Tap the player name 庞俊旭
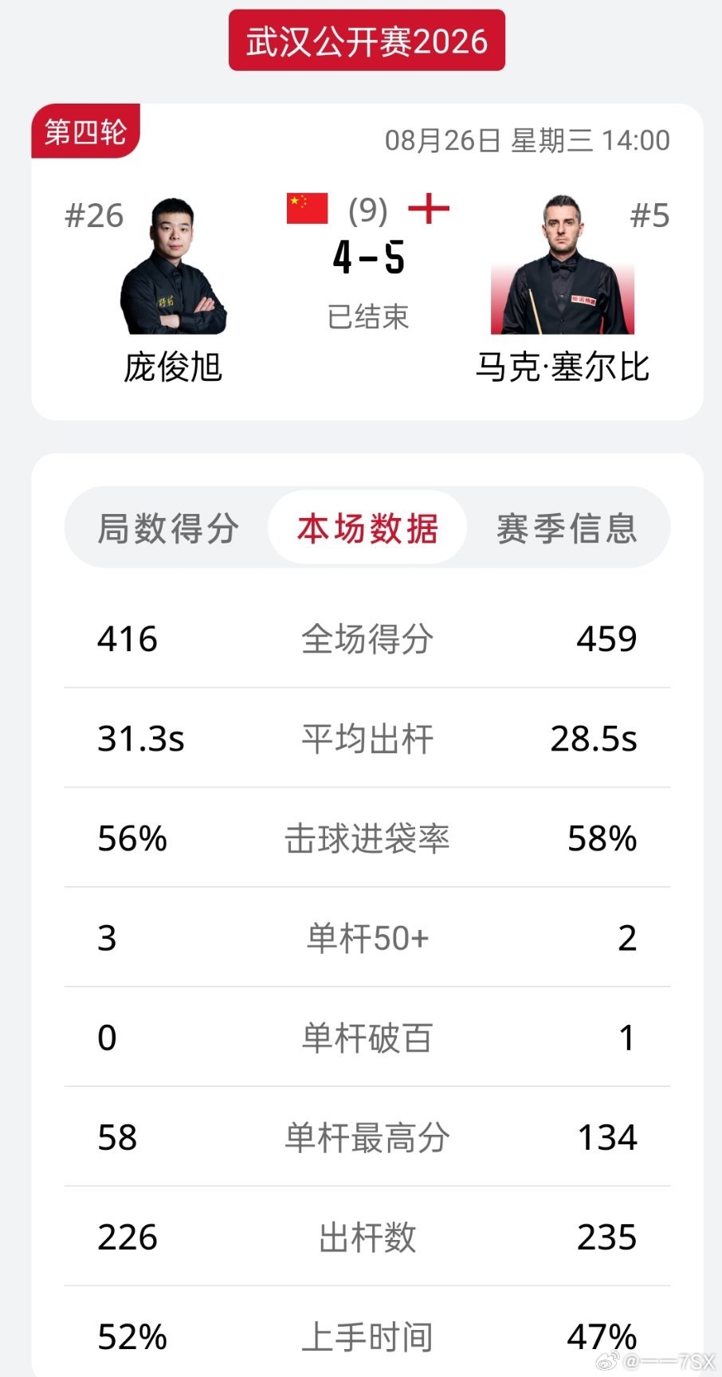This screenshot has height=1377, width=722. pos(173,367)
